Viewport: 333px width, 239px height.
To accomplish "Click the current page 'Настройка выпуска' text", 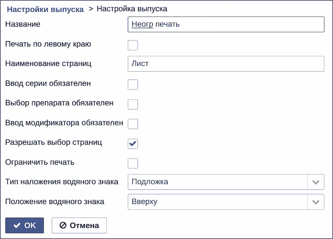I will pos(132,9).
